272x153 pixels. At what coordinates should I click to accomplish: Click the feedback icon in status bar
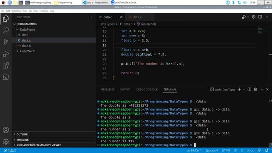[260, 150]
